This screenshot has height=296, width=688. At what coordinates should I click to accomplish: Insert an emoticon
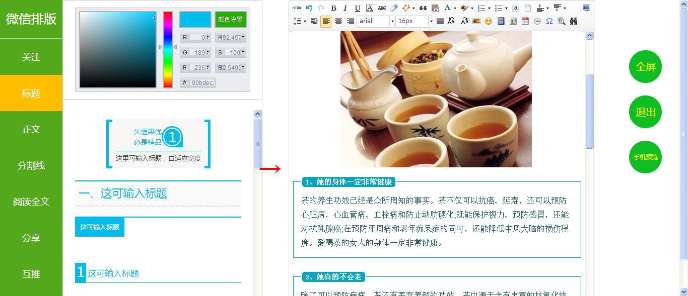click(x=489, y=21)
